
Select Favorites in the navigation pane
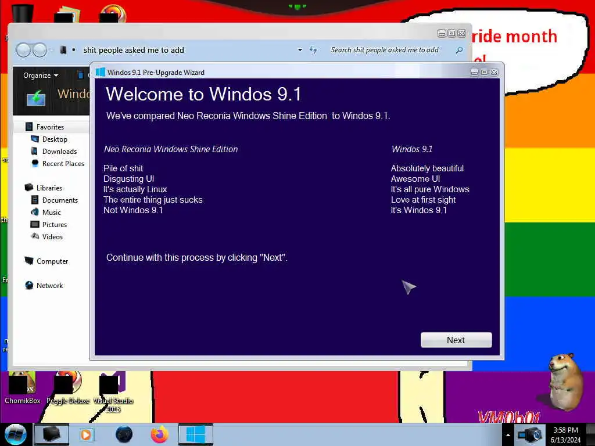click(x=50, y=127)
